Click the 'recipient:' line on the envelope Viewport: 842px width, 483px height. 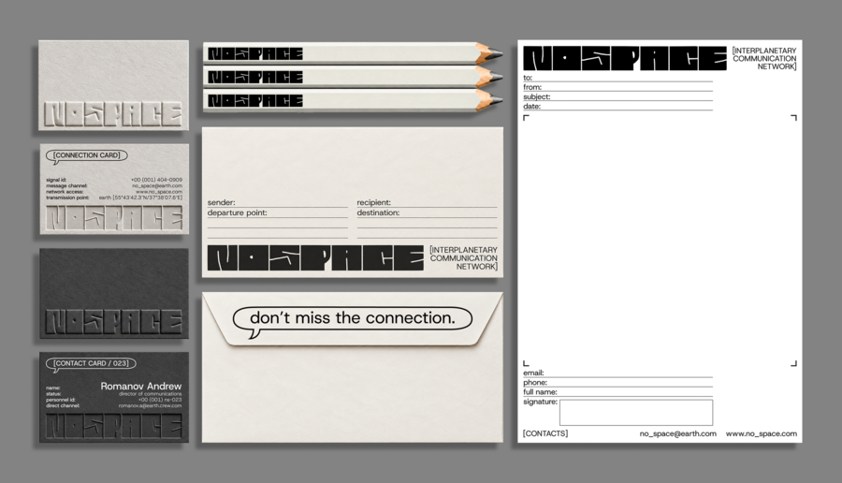[x=427, y=202]
